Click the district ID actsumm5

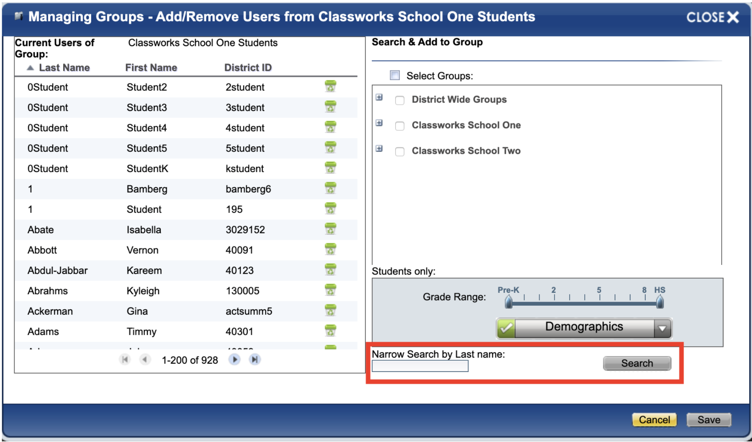pyautogui.click(x=249, y=311)
